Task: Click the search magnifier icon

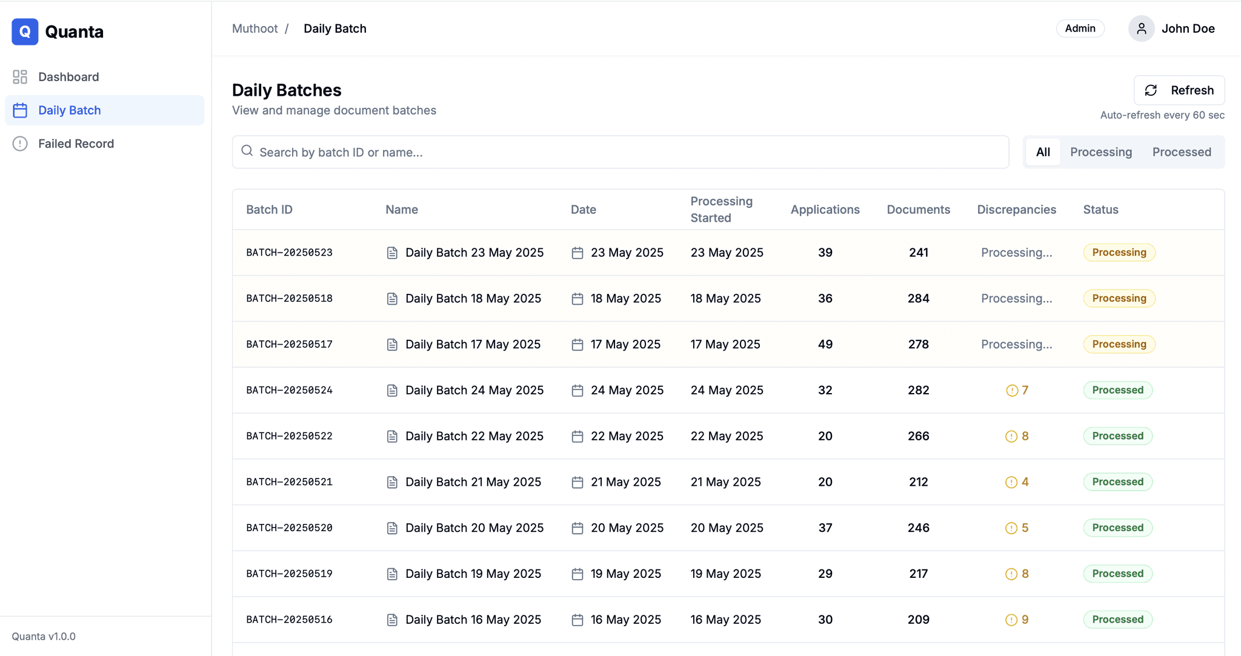Action: click(x=247, y=151)
